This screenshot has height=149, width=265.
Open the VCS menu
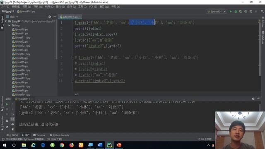[93, 7]
